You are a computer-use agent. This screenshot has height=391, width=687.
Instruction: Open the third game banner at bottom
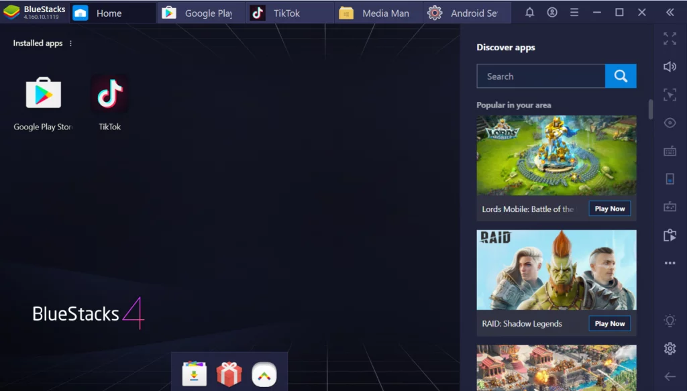(556, 368)
